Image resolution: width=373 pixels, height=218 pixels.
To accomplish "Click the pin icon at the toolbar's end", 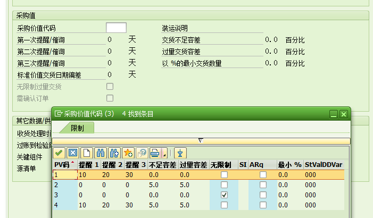I will click(x=180, y=153).
